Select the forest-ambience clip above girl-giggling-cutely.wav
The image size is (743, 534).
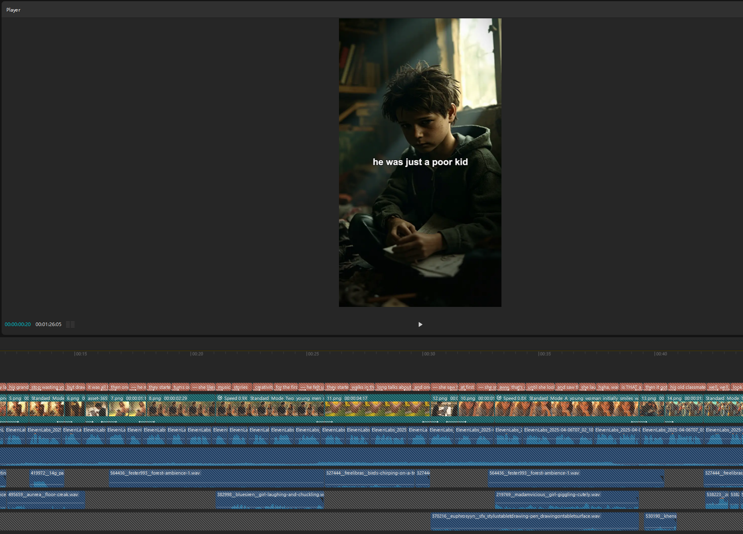click(576, 478)
